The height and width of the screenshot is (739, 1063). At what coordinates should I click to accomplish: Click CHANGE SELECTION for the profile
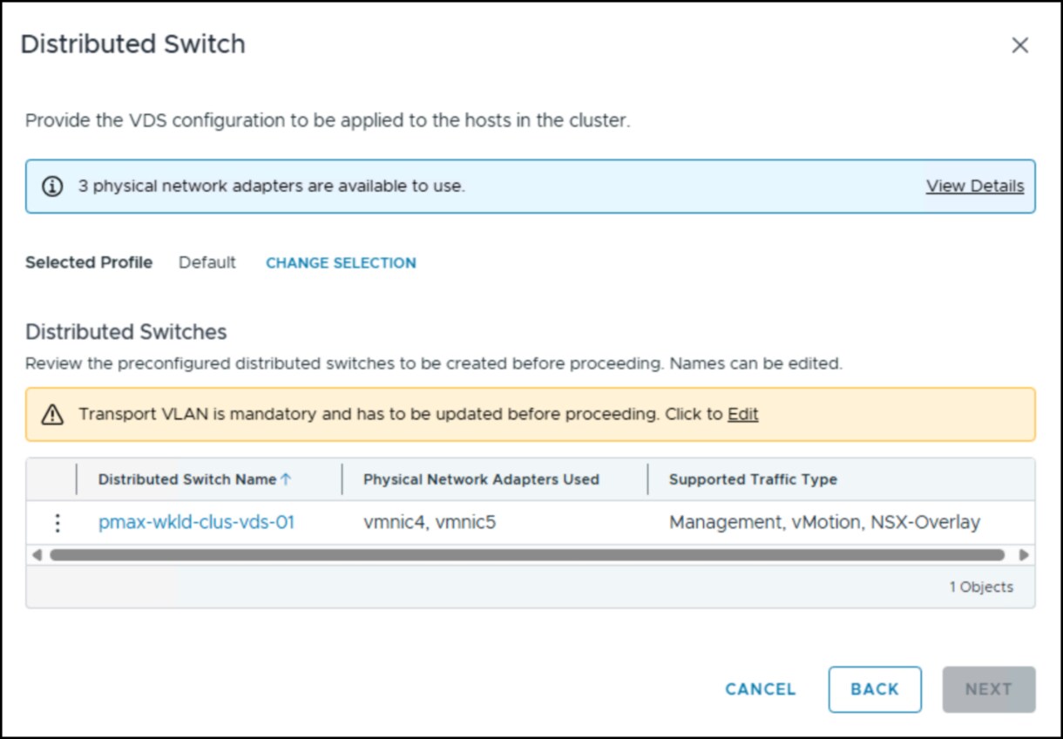point(341,263)
